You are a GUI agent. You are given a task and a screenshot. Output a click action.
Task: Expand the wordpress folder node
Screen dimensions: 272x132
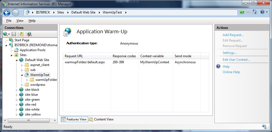click(22, 85)
